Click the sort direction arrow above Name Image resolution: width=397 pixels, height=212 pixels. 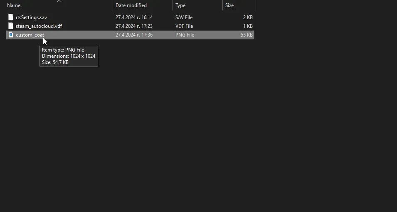coord(59,1)
